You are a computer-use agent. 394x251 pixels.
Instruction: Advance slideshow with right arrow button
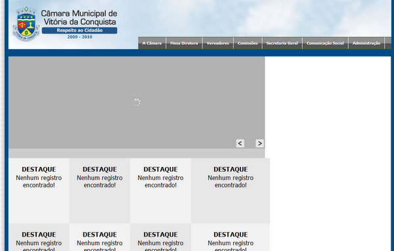pyautogui.click(x=259, y=143)
